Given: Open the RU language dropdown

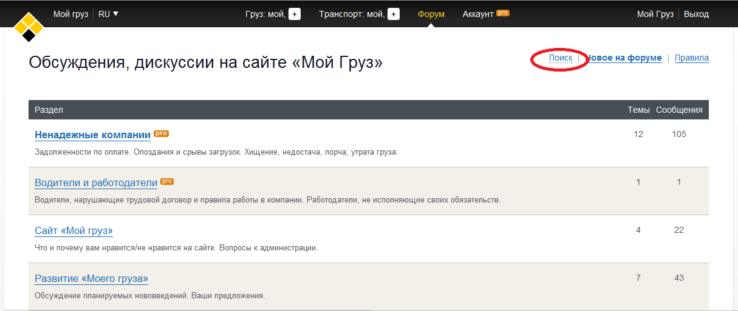Looking at the screenshot, I should point(108,14).
